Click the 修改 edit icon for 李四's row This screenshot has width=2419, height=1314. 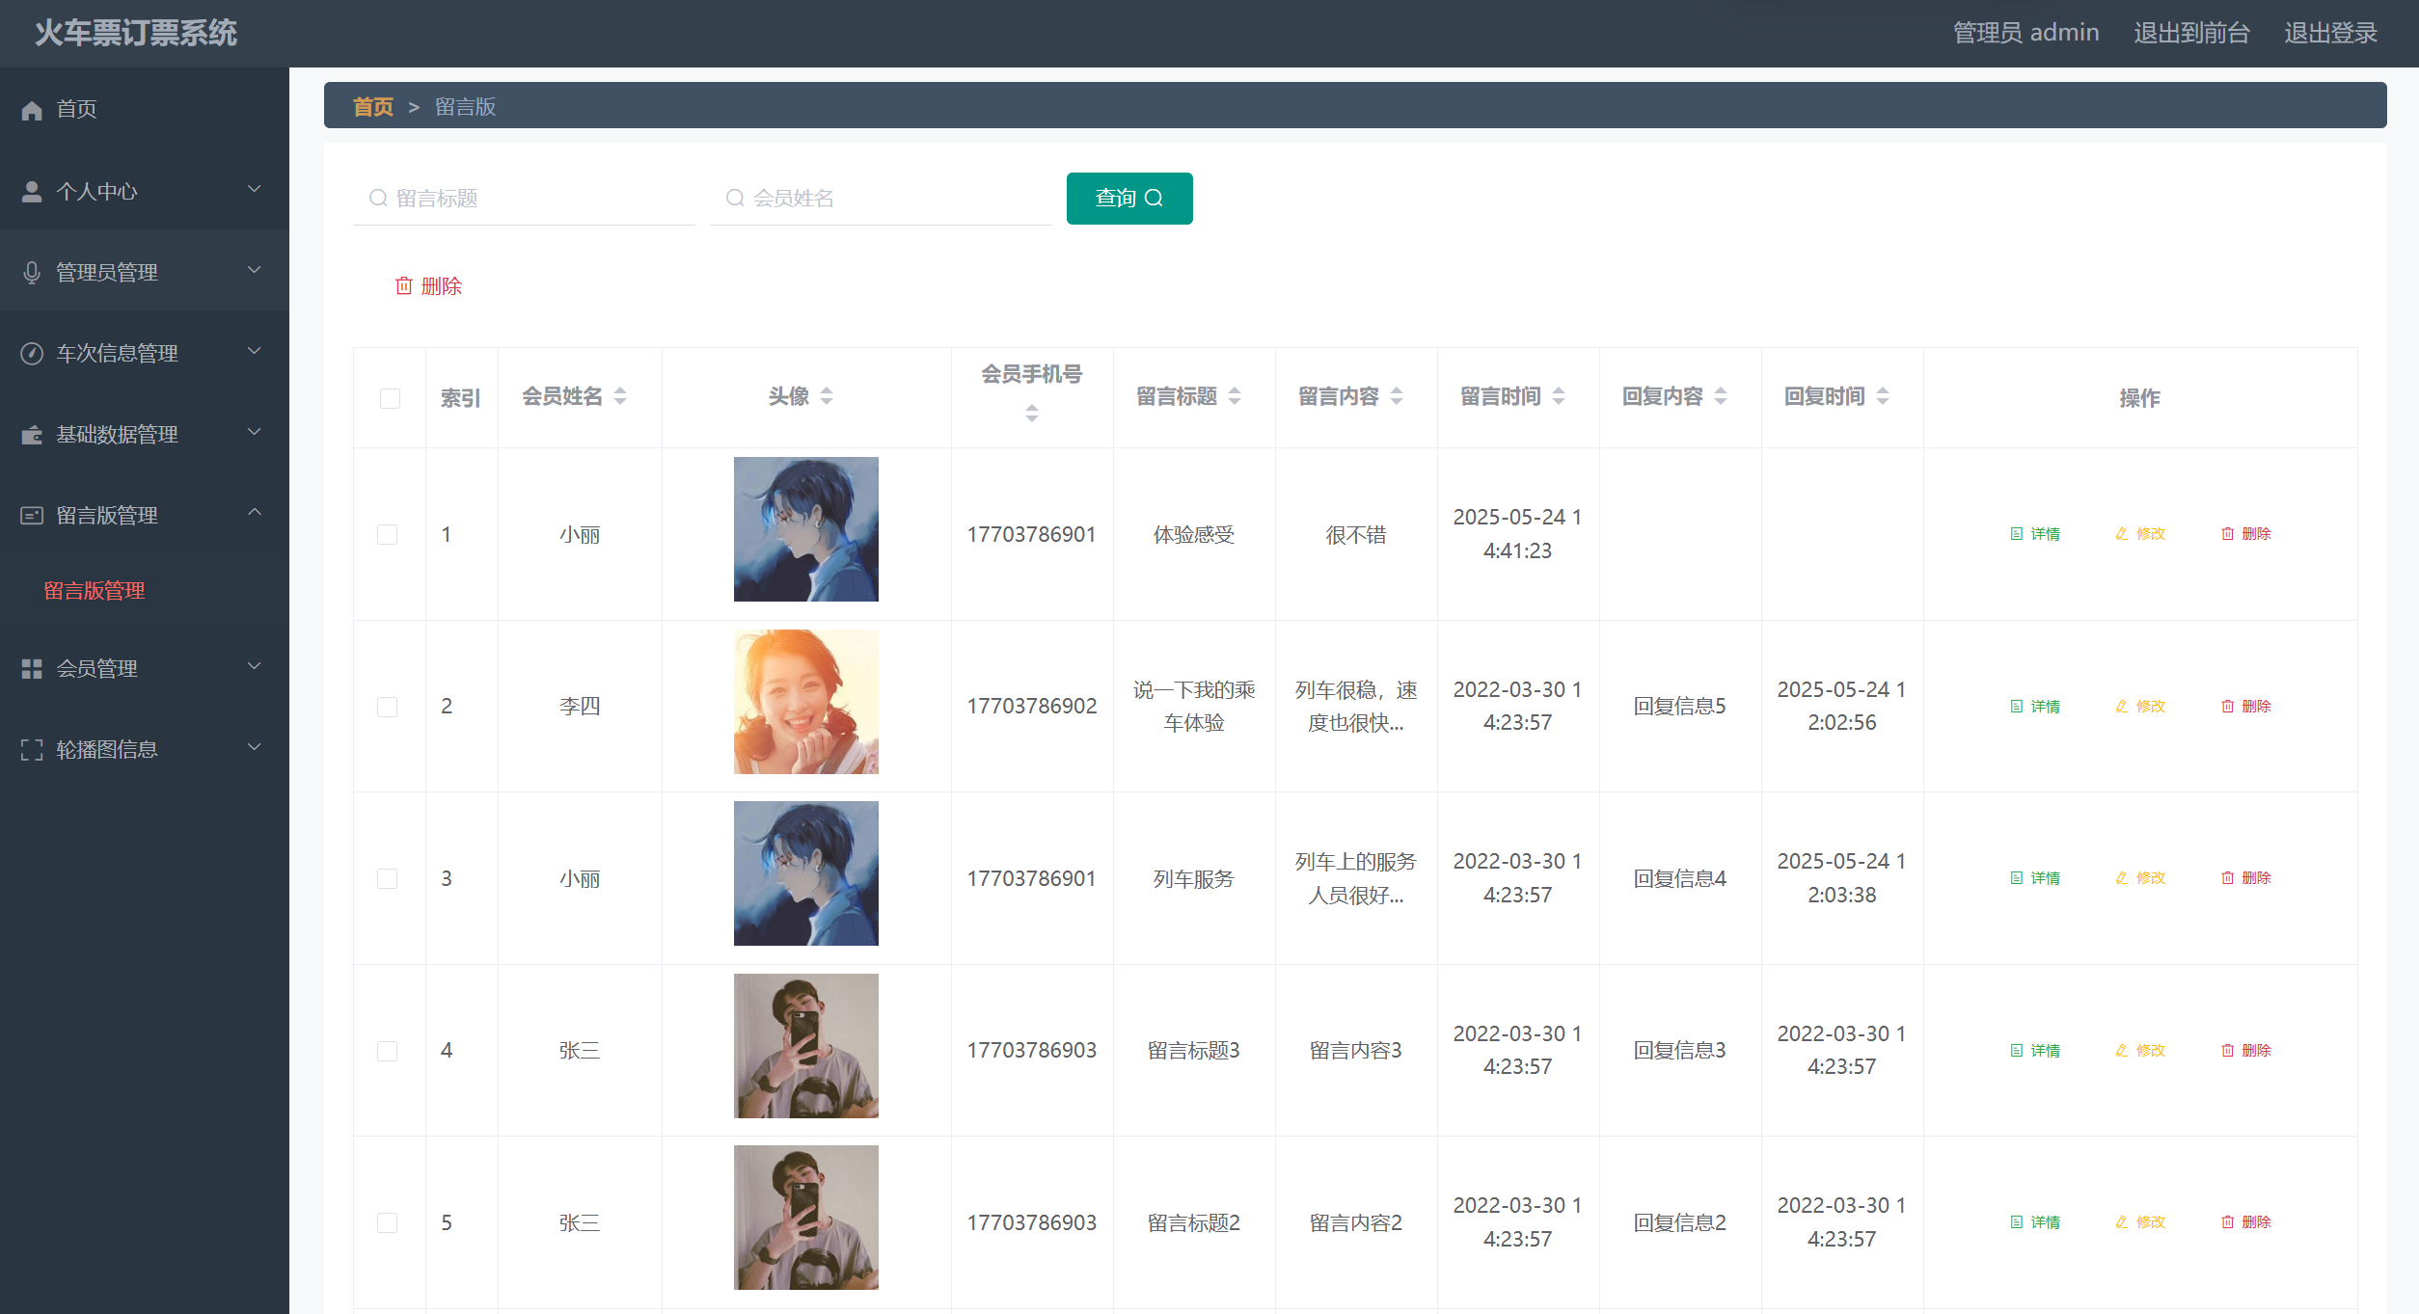[2121, 707]
